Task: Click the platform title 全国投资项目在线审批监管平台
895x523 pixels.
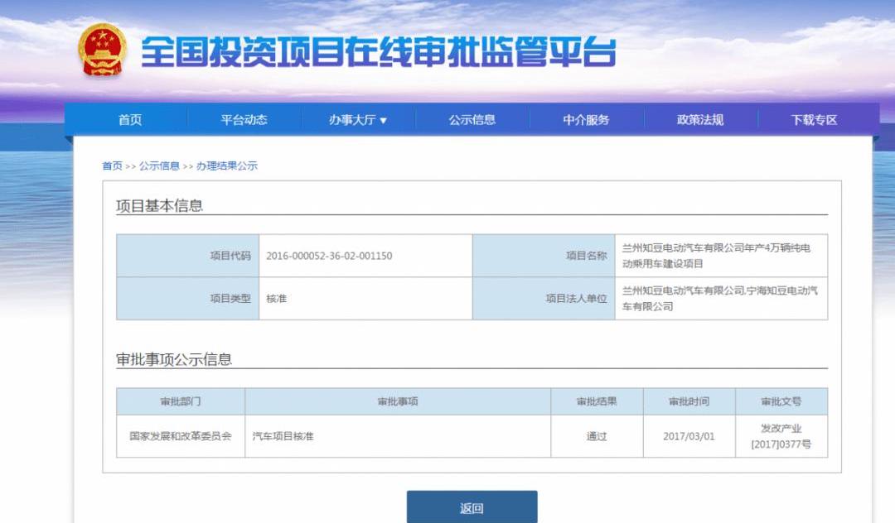Action: point(379,52)
